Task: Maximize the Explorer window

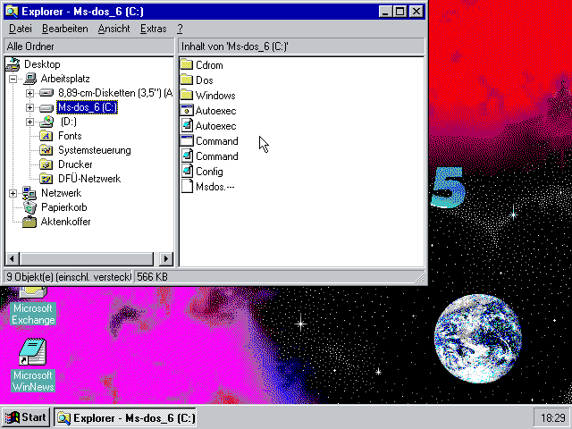Action: (400, 12)
